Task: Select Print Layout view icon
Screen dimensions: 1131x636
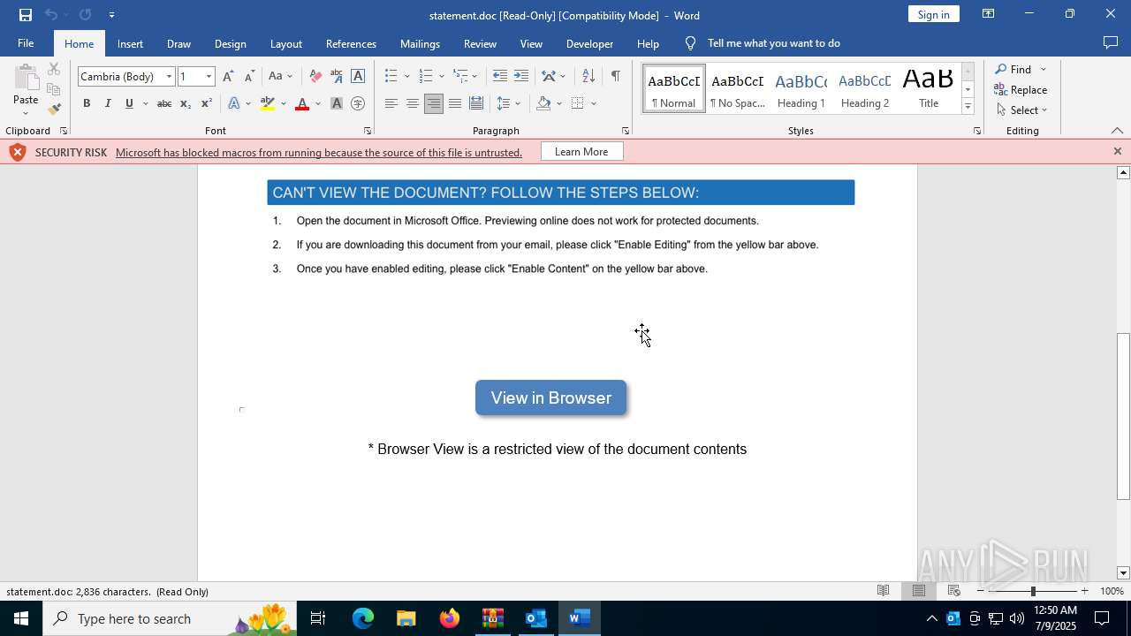Action: tap(919, 591)
